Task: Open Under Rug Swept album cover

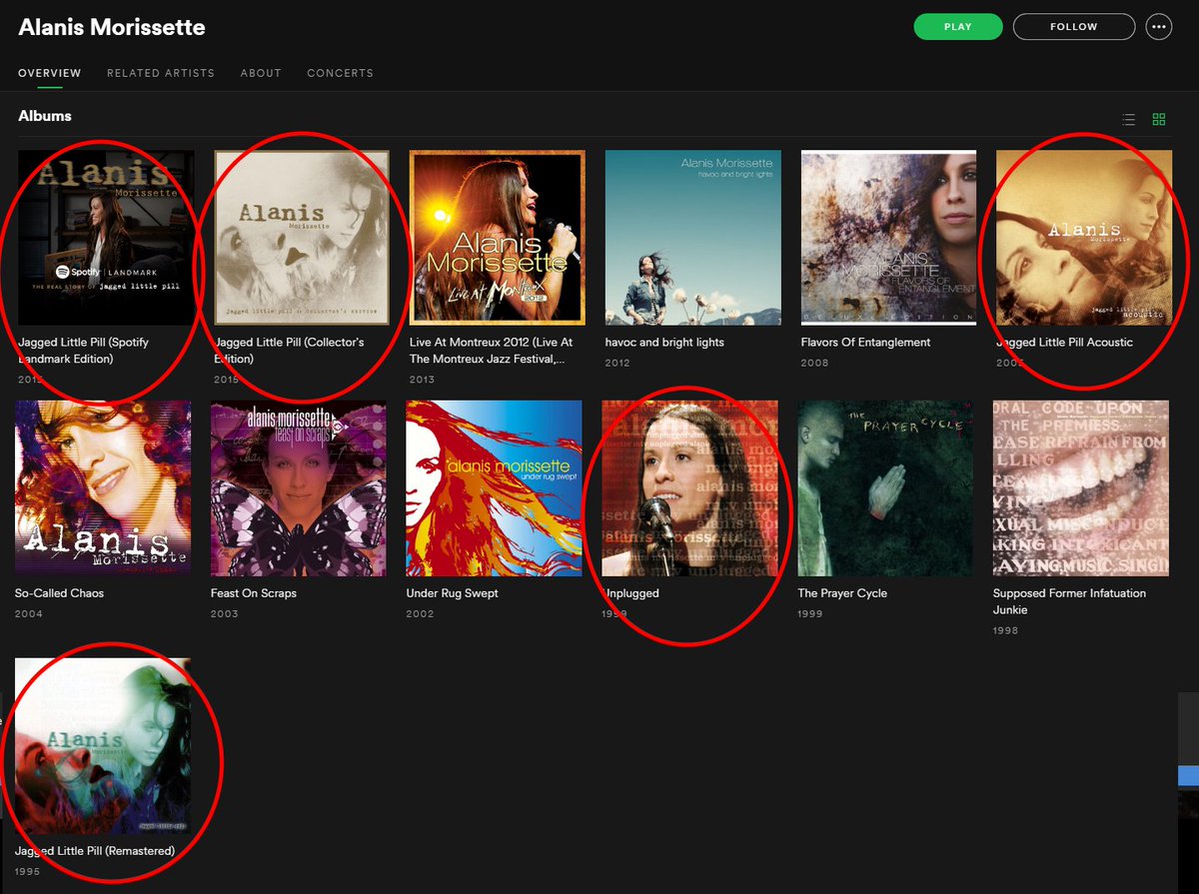Action: pyautogui.click(x=495, y=488)
